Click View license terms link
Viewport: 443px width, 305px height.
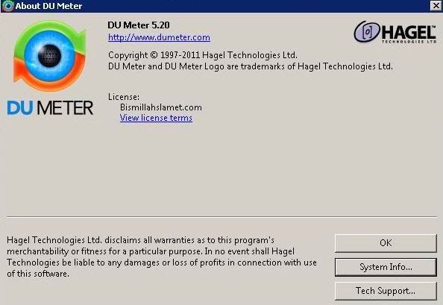click(156, 118)
